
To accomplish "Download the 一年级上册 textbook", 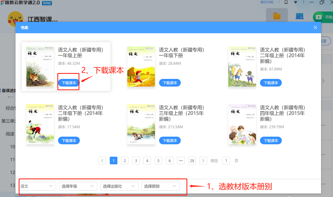I will click(x=69, y=83).
